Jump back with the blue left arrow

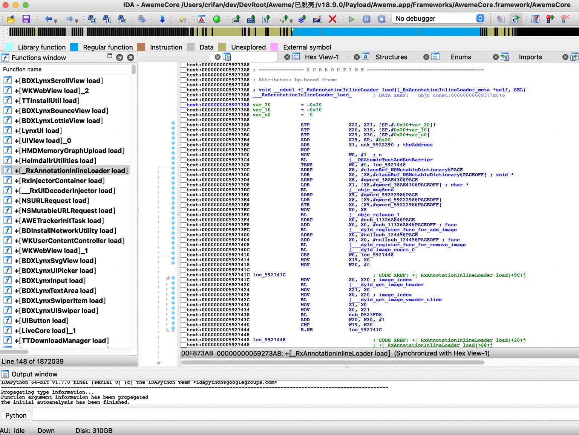click(48, 19)
